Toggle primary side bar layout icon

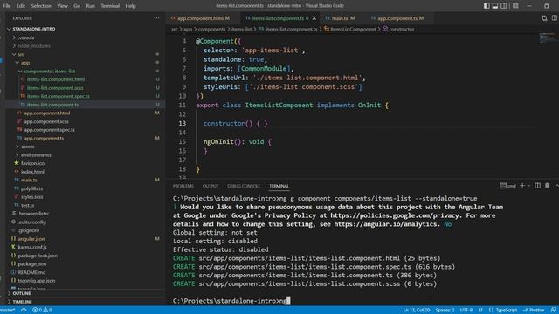point(487,6)
